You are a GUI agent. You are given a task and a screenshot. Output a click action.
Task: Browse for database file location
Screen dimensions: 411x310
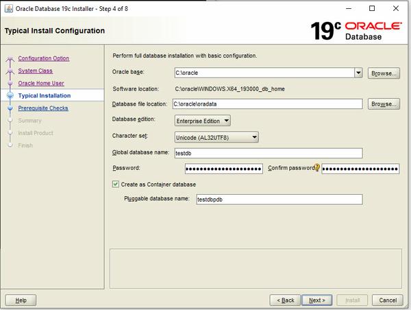tap(384, 104)
